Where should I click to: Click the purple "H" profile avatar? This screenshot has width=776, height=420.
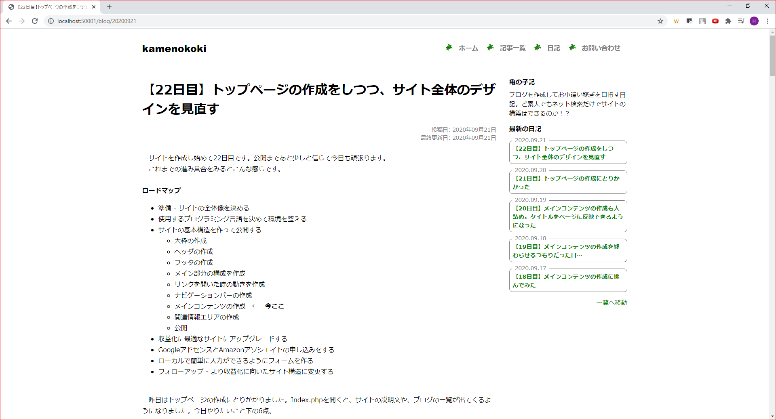[x=754, y=21]
